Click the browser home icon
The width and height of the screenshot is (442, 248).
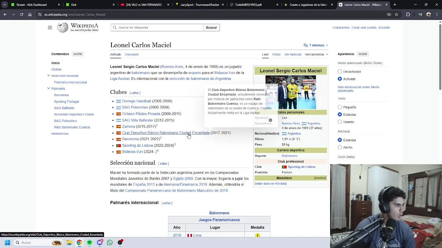30,14
